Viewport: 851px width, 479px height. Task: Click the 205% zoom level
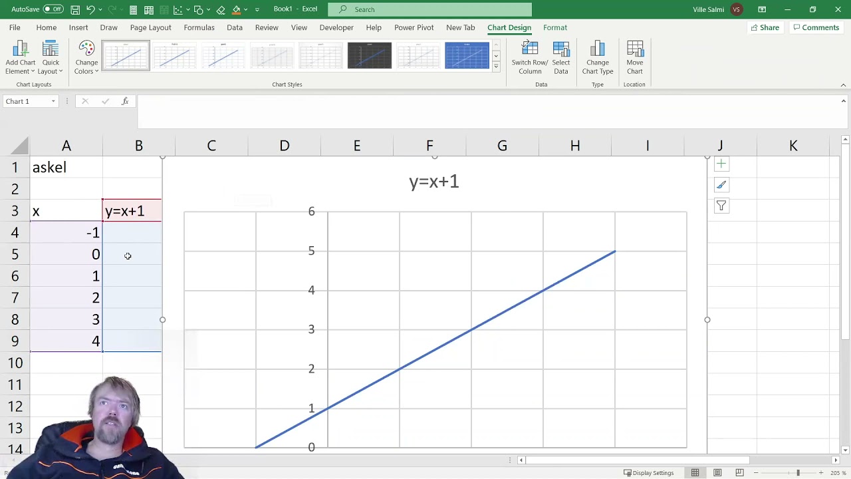pyautogui.click(x=838, y=473)
